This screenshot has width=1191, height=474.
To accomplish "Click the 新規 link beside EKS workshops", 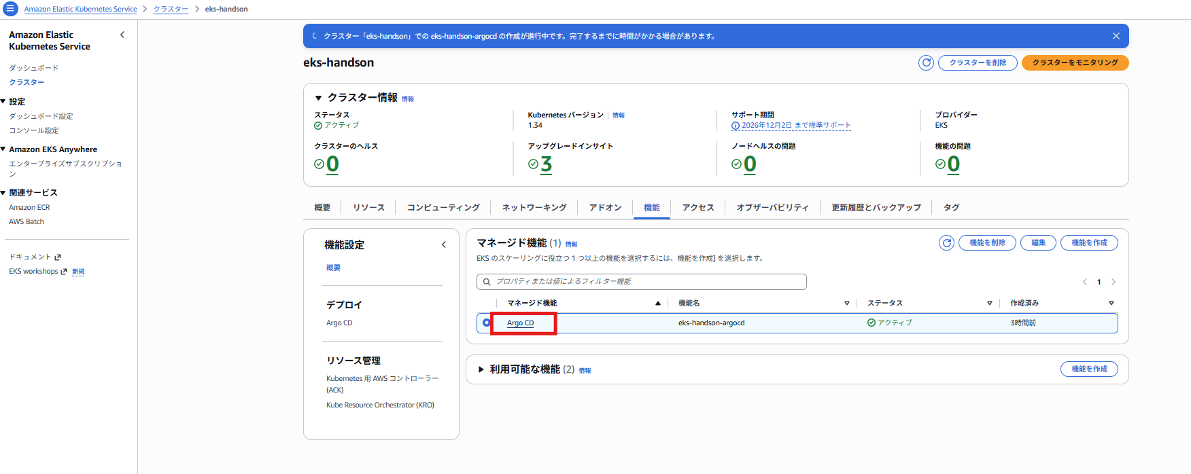I will (x=78, y=272).
